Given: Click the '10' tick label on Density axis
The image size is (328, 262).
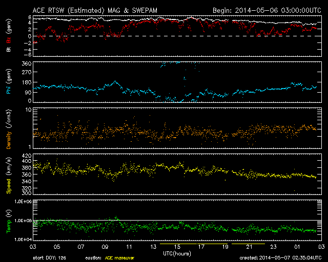Looking at the screenshot, I should tap(29, 110).
